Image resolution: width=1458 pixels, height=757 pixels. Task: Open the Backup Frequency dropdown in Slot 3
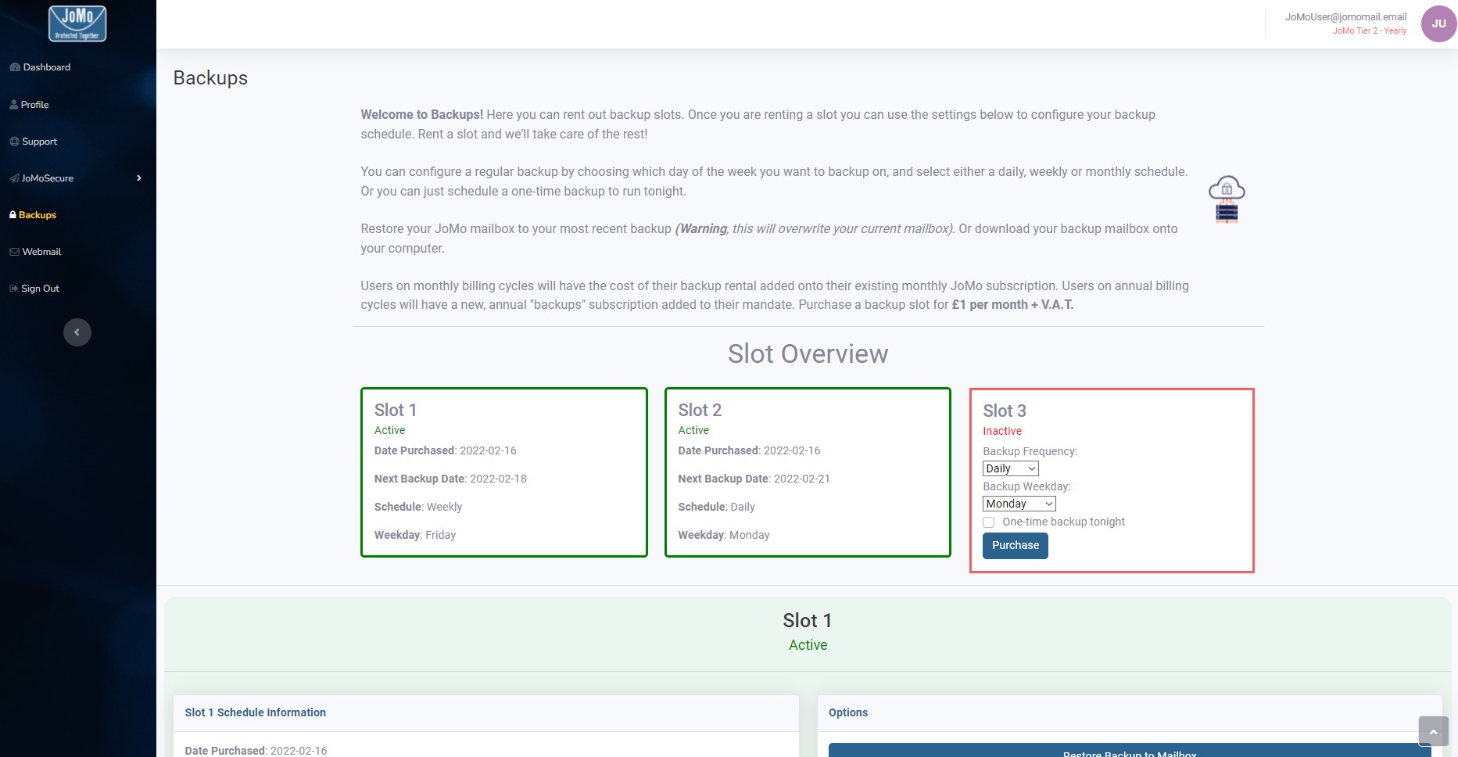pos(1010,468)
